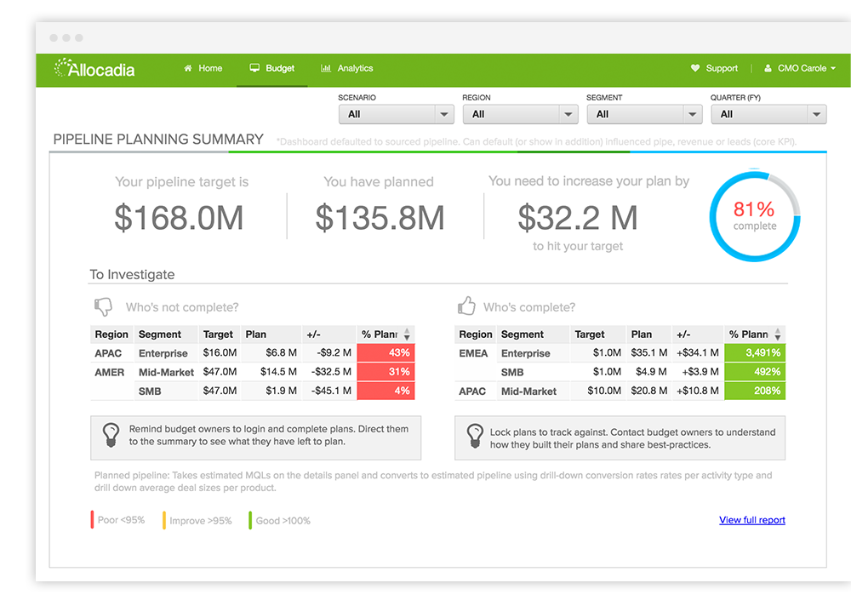Expand the Scenario dropdown
The width and height of the screenshot is (851, 606).
[x=397, y=115]
